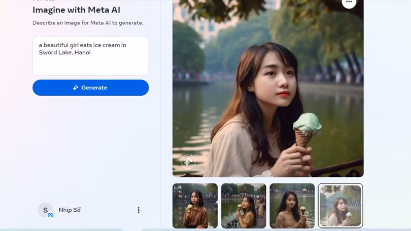Click the large generated ice cream image
This screenshot has height=231, width=411.
tap(268, 89)
